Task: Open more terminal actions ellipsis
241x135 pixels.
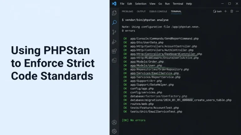Action: pos(237,11)
